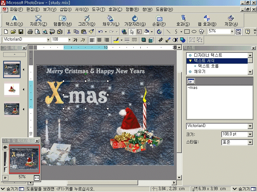Click left 숨기기 button in status bar

click(x=12, y=189)
